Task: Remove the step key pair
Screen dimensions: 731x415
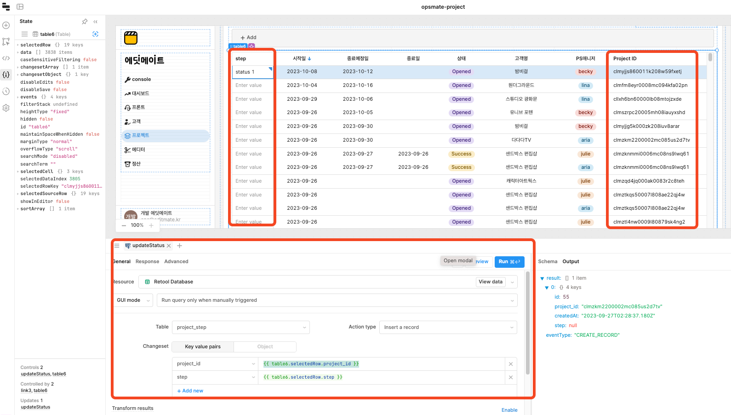Action: click(511, 377)
